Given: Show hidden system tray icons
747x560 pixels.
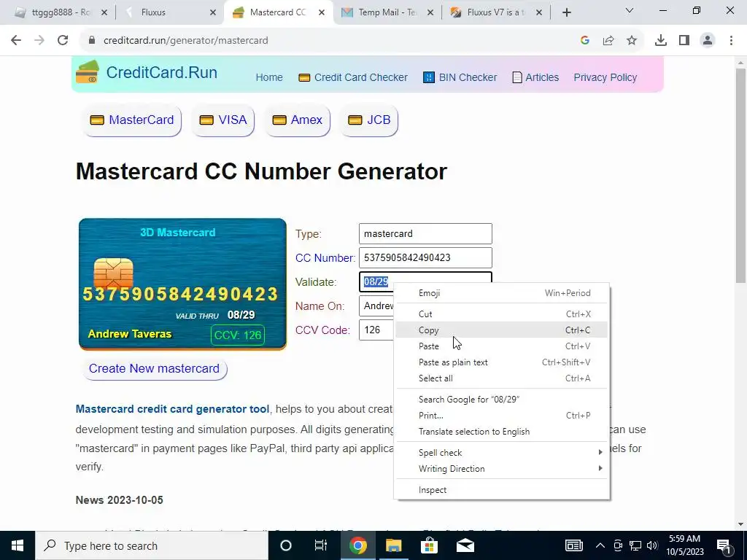Looking at the screenshot, I should pos(600,545).
